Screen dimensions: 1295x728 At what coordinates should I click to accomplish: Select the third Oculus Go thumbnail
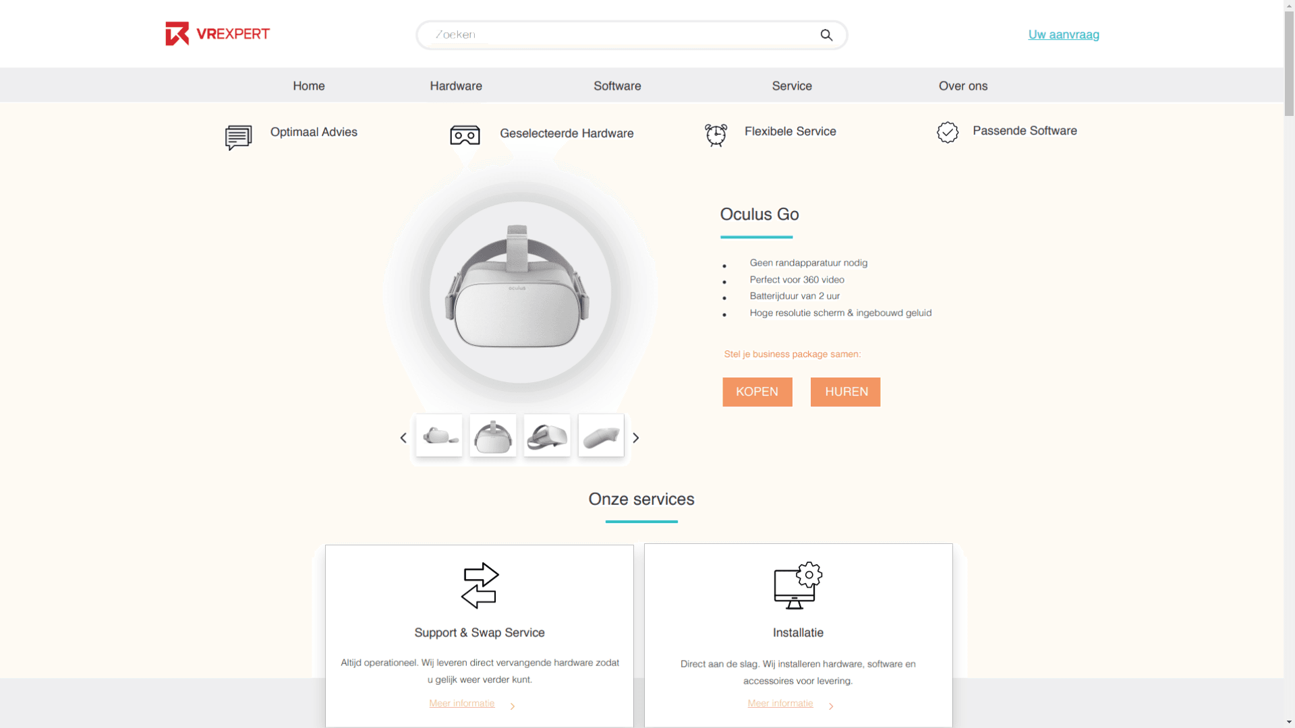click(547, 435)
